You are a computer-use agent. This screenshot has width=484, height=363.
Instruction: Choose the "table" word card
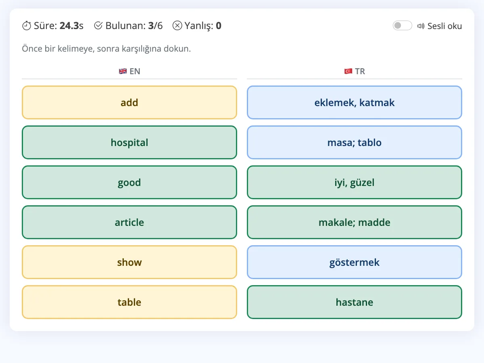(129, 302)
